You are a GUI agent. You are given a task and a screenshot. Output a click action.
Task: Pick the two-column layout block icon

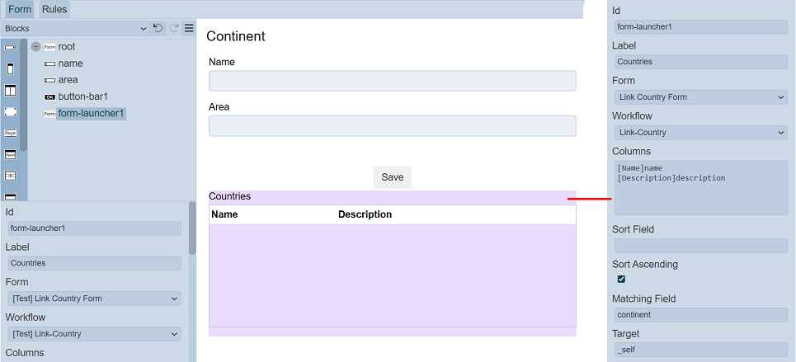click(x=10, y=90)
